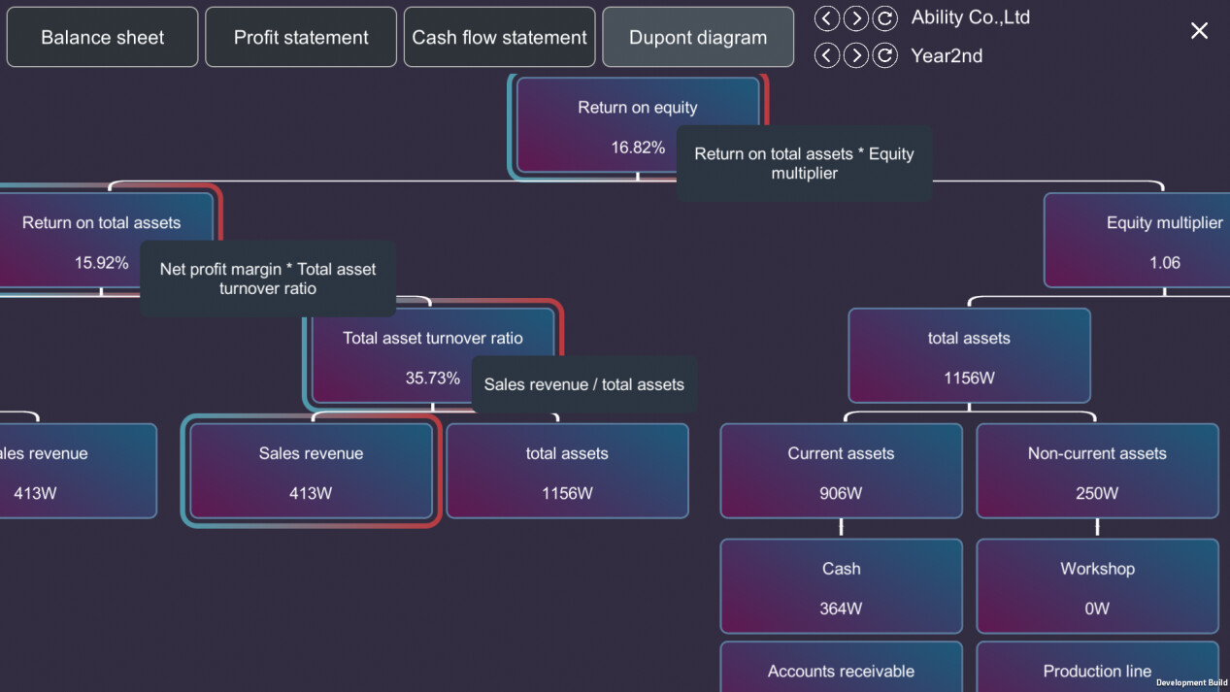Switch to Balance sheet tab
1230x692 pixels.
coord(102,38)
